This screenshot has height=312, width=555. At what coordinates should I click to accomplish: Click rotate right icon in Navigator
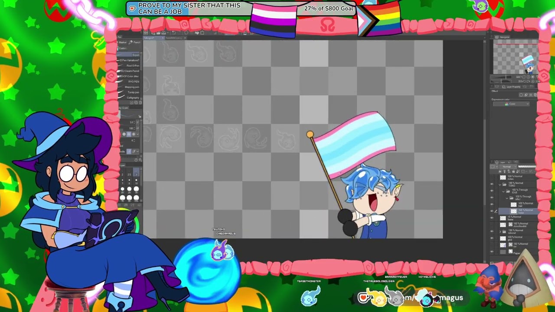(x=528, y=81)
